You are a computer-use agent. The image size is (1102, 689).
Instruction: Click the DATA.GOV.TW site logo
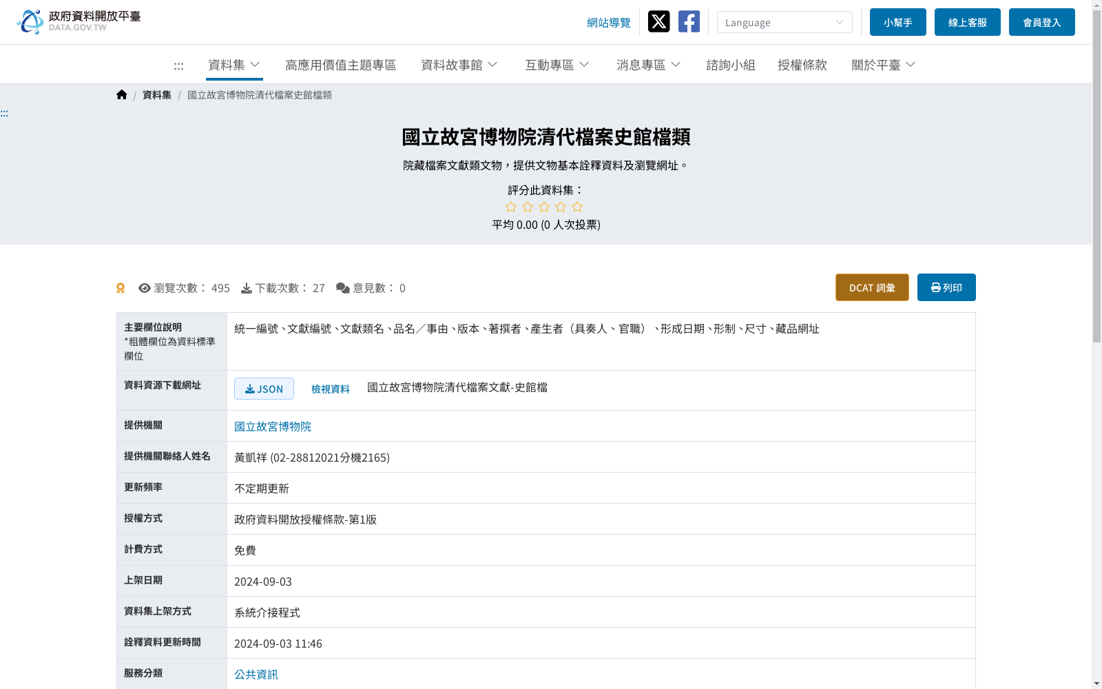coord(79,21)
